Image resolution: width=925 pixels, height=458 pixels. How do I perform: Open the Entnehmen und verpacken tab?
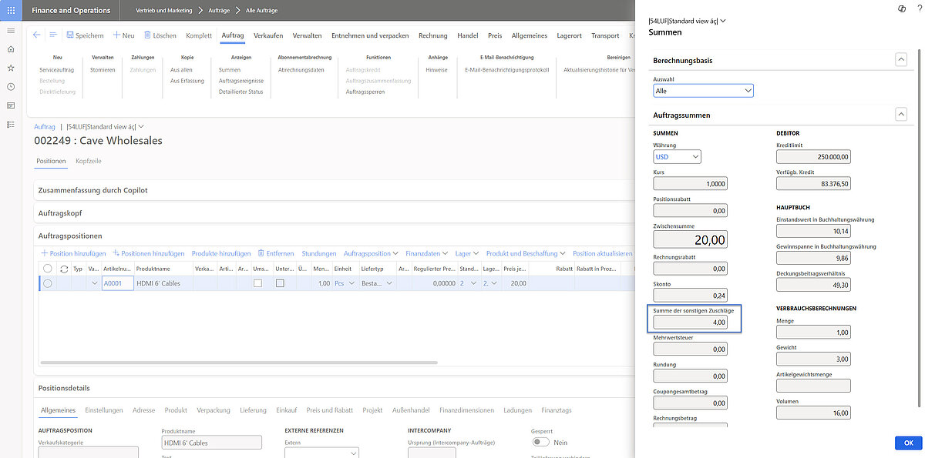370,35
